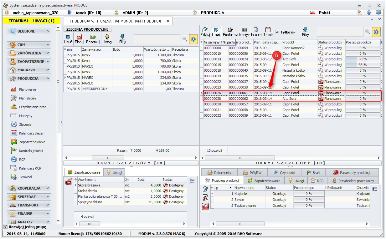This screenshot has height=239, width=386.
Task: Click UKRYJ SZCZEGÓŁY bar under left panel
Action: click(131, 163)
